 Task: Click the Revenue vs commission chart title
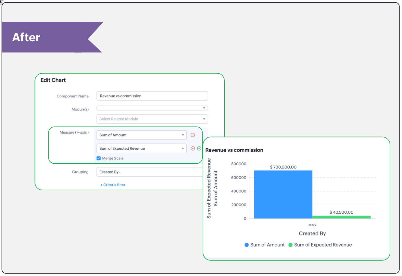pyautogui.click(x=234, y=150)
